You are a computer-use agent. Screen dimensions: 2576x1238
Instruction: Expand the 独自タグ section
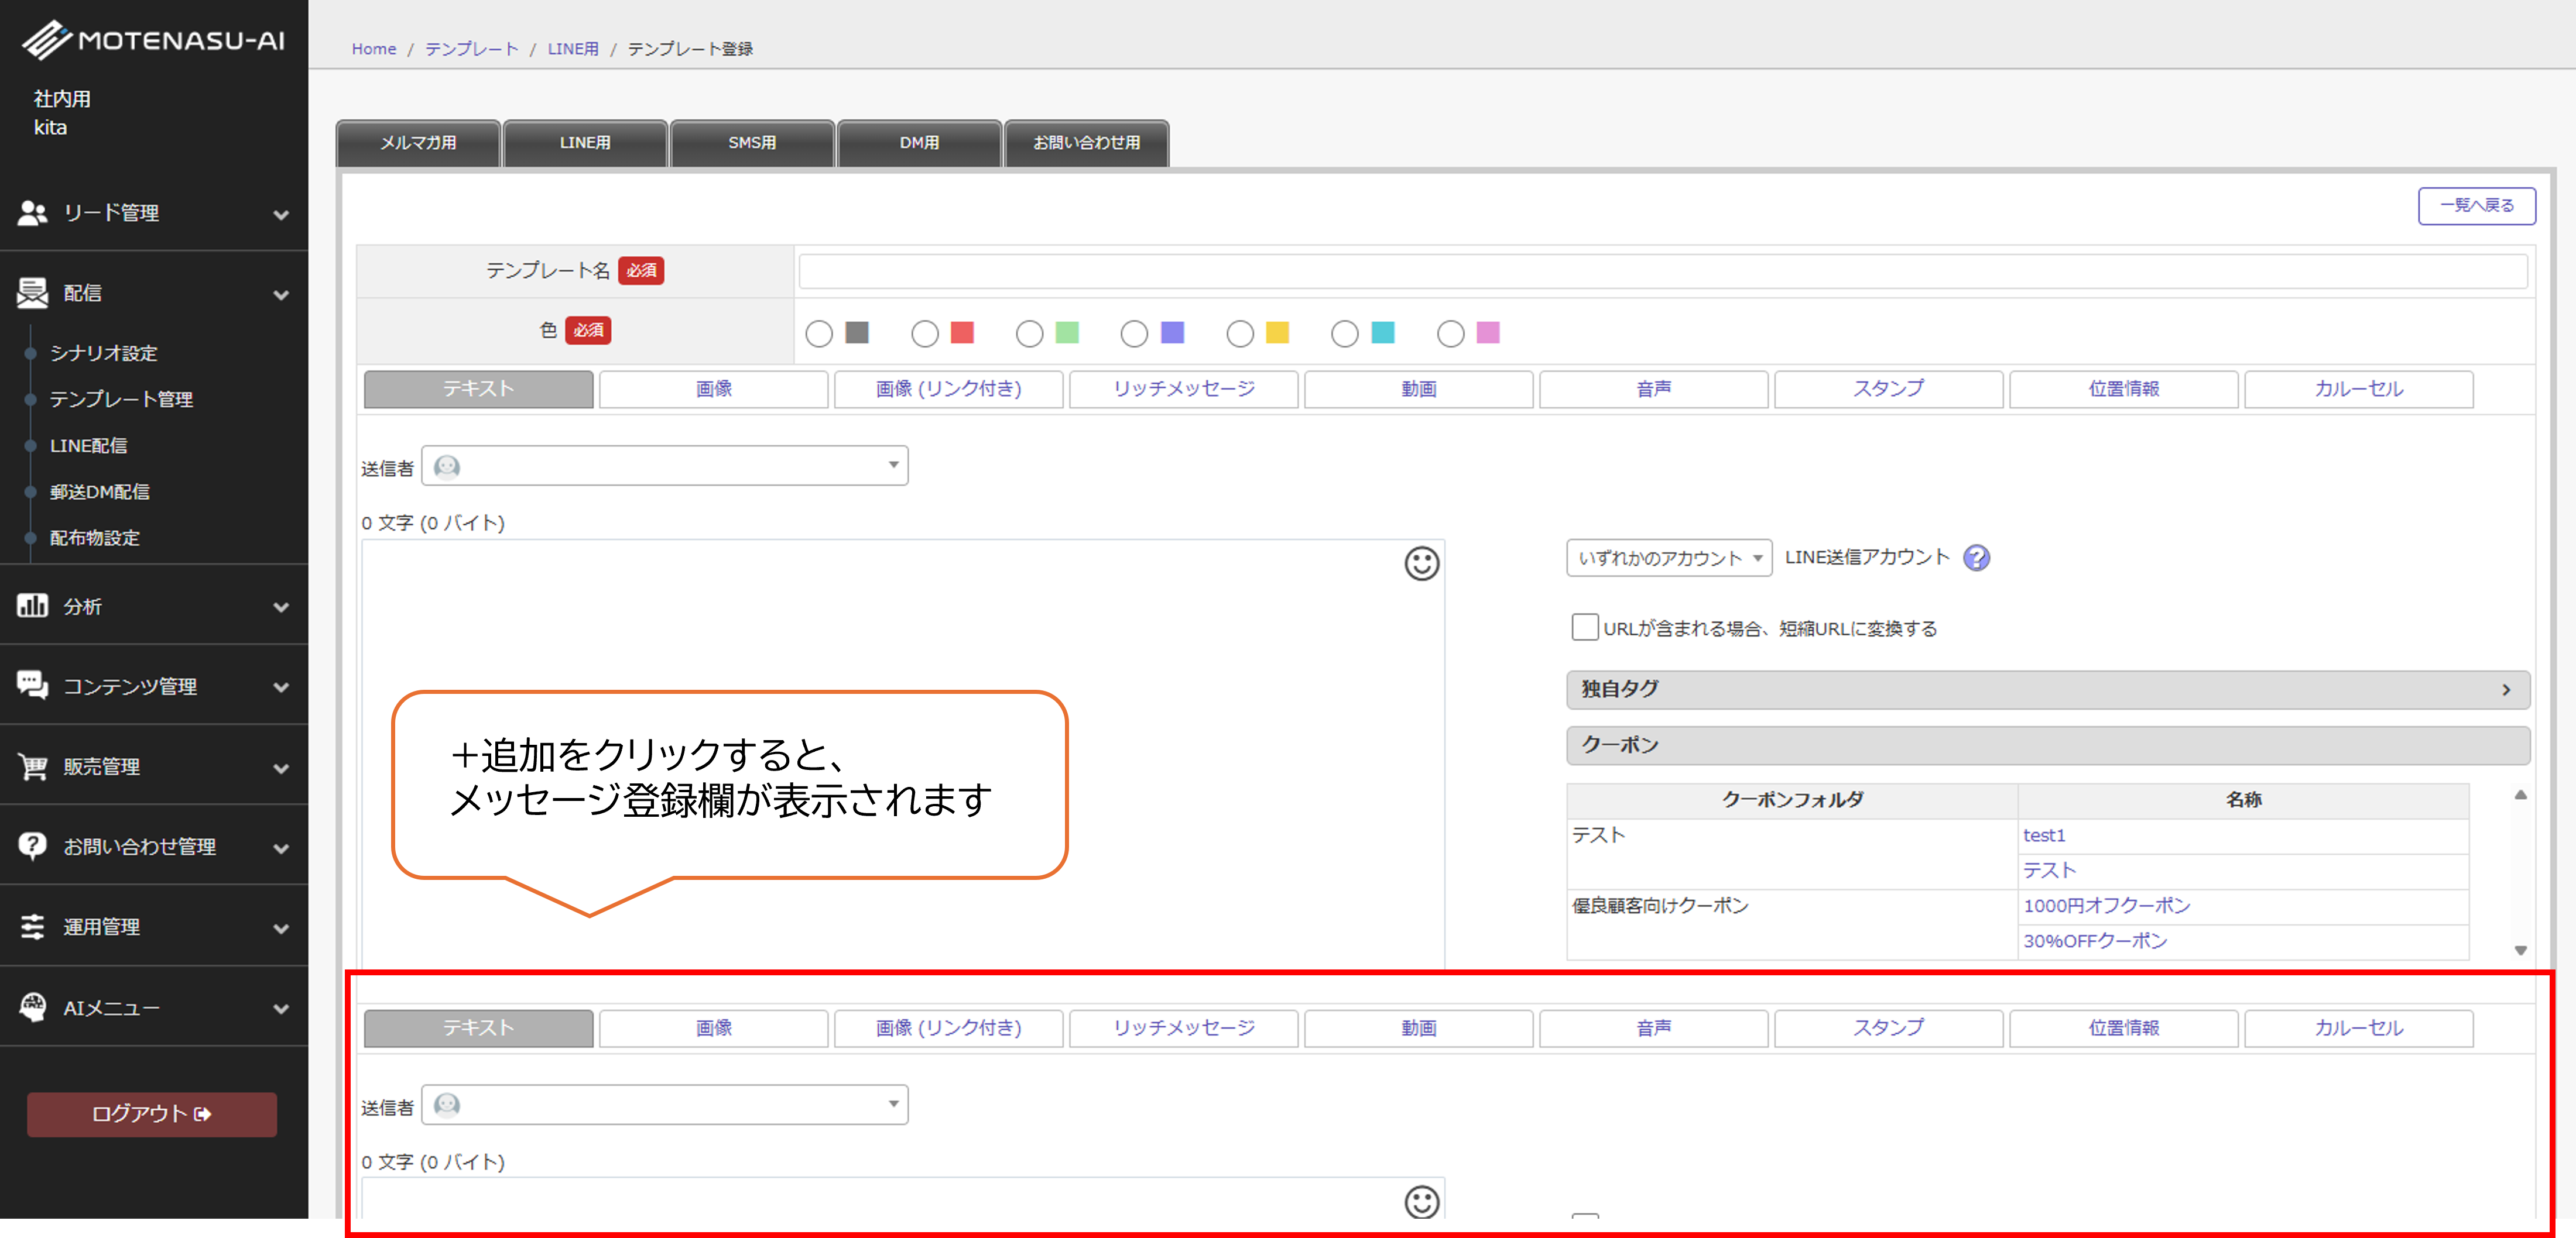(2047, 689)
